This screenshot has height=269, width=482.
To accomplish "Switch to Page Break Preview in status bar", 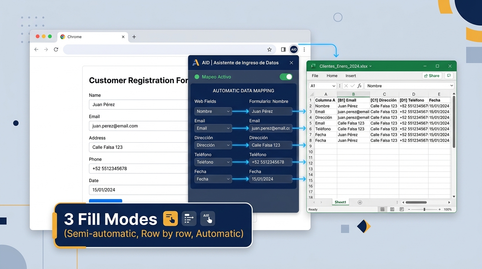I will (x=401, y=209).
